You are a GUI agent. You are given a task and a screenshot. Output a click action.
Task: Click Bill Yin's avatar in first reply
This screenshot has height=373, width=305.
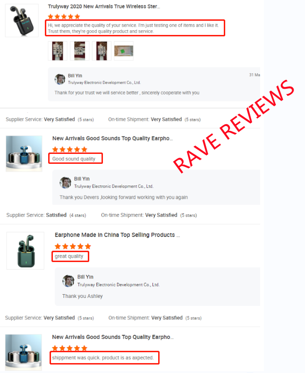tap(59, 79)
